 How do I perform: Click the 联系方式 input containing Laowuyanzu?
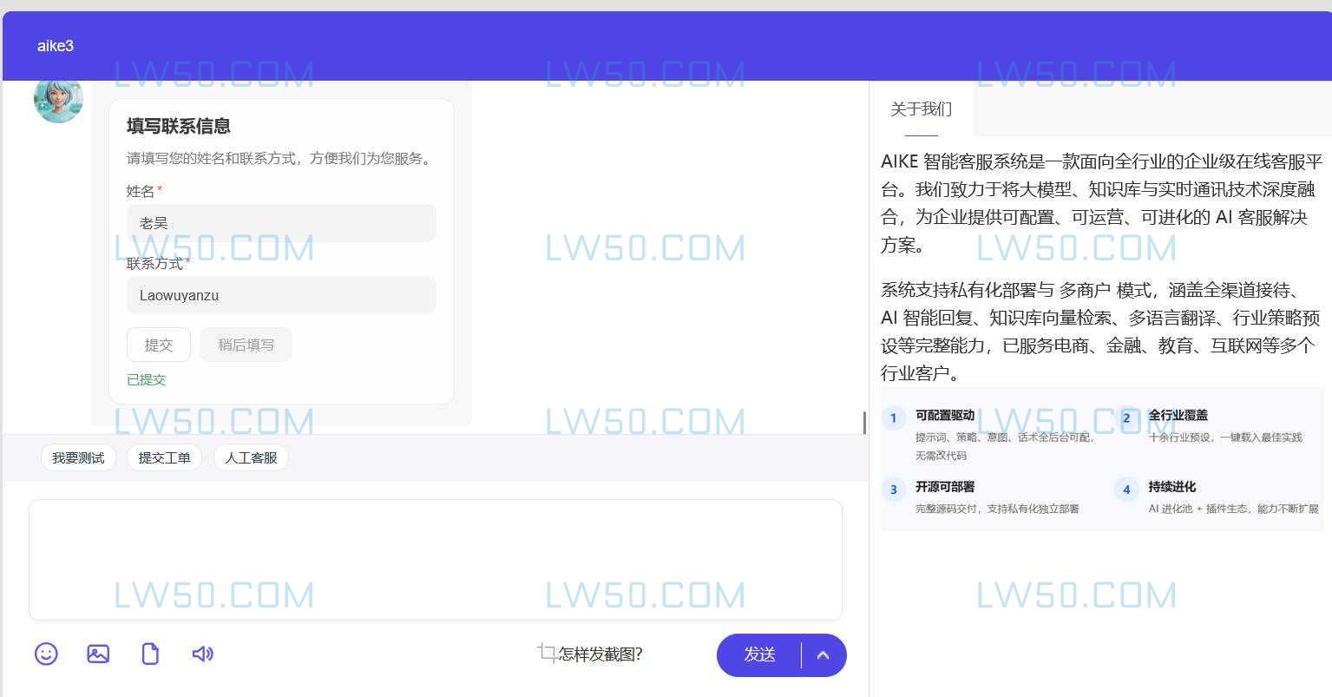(281, 295)
